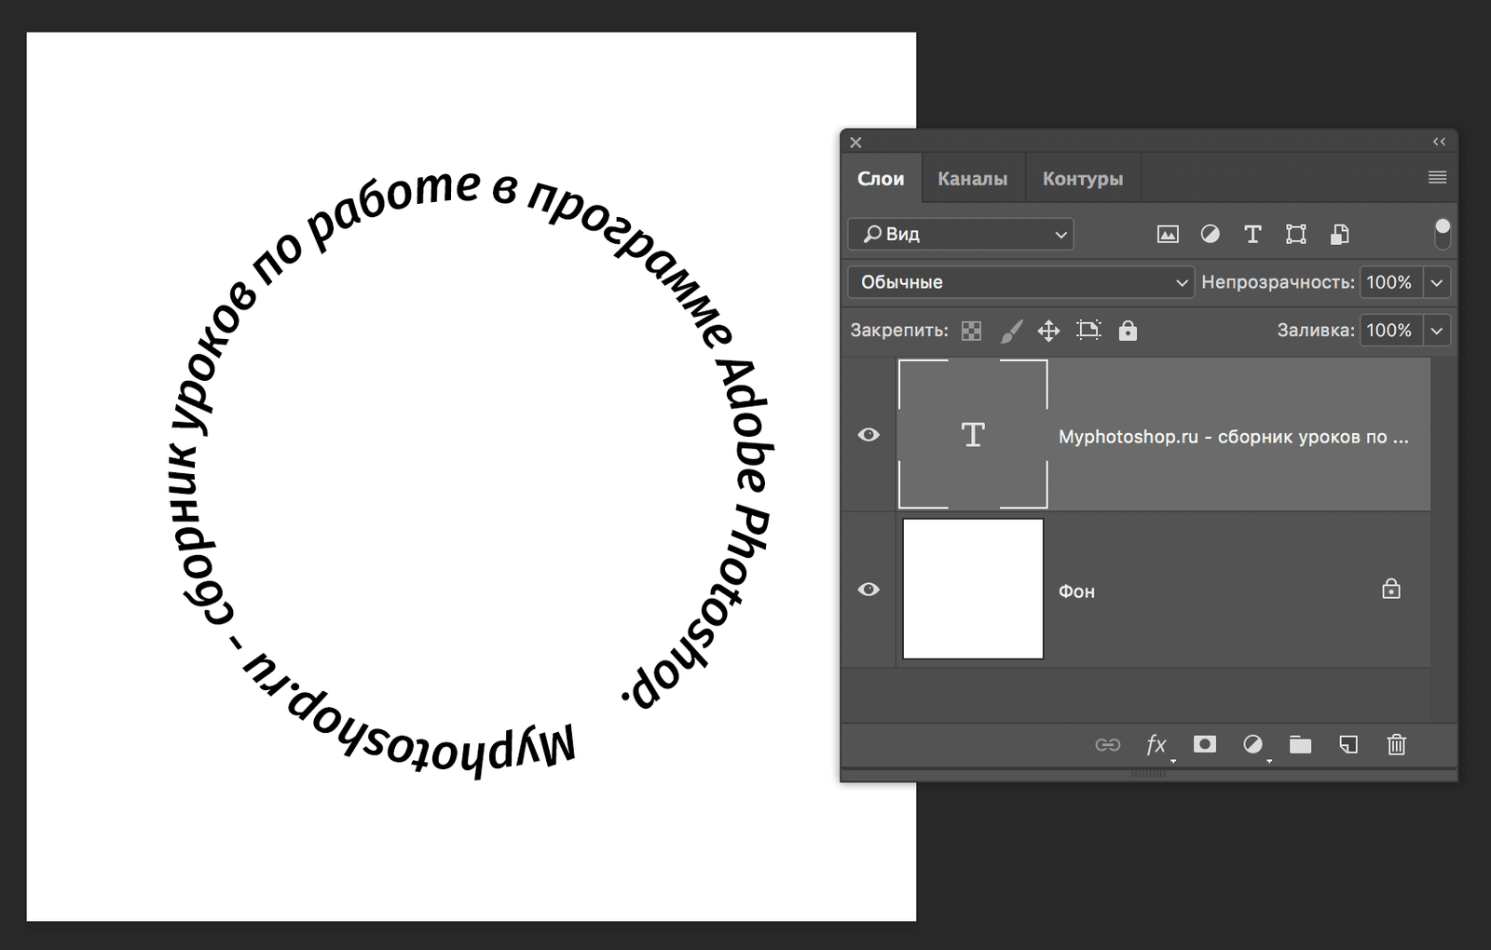Hide the Myphotoshop.ru text layer
Viewport: 1491px width, 950px height.
point(869,435)
